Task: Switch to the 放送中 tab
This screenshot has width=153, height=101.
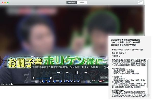Action: tap(82, 3)
